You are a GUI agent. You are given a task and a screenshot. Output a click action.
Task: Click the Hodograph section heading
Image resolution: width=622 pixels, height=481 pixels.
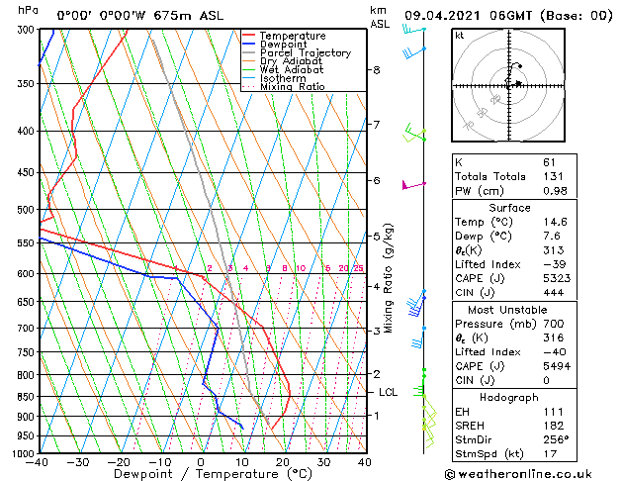[x=509, y=398]
